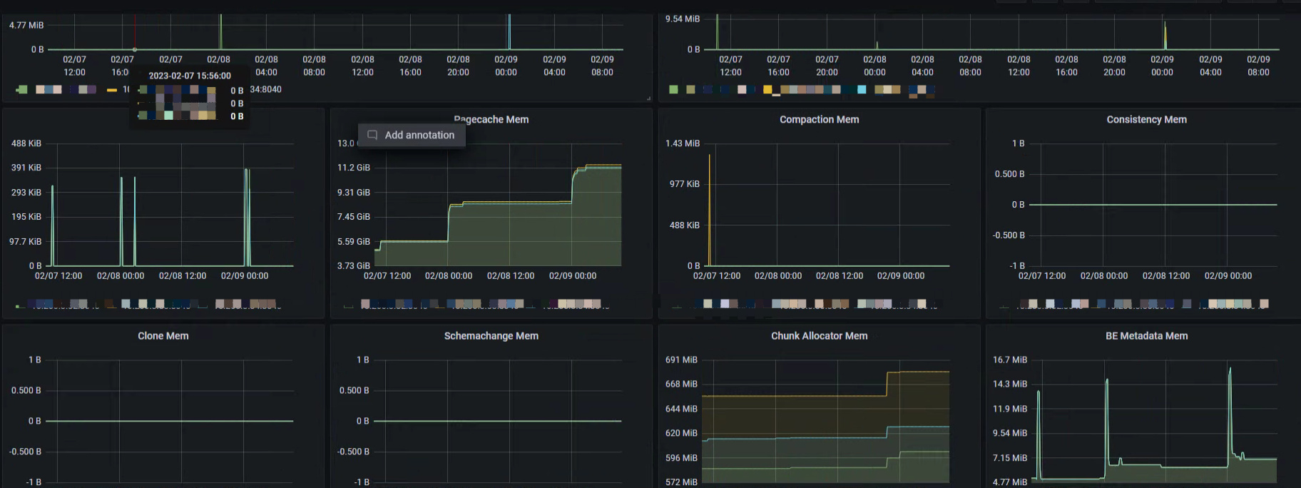Select the Schemachange Mem panel header

pos(491,336)
